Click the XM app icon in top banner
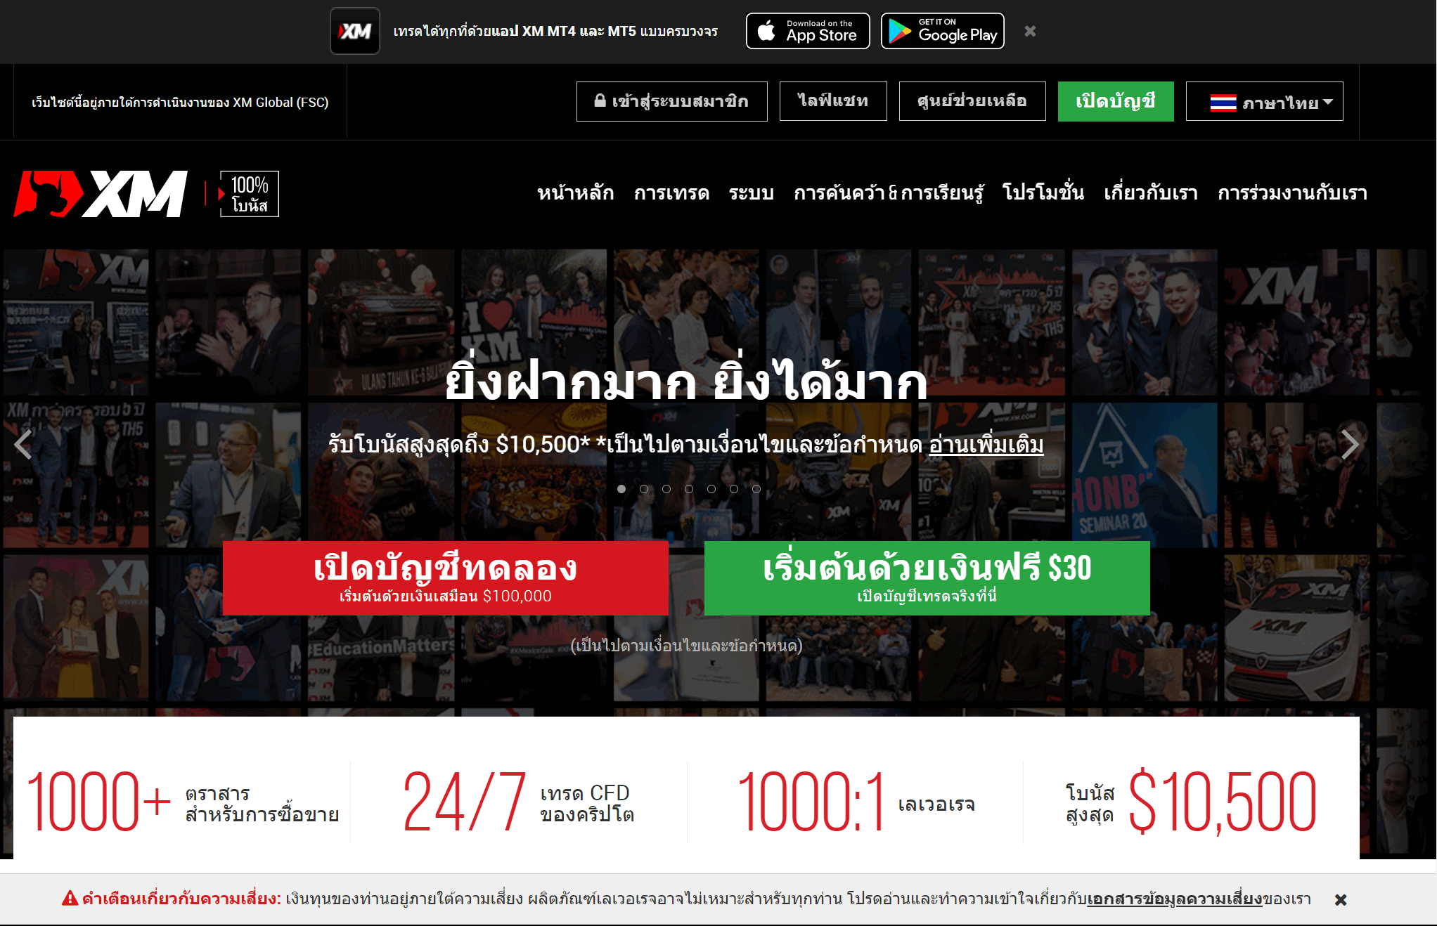Viewport: 1437px width, 926px height. click(355, 31)
